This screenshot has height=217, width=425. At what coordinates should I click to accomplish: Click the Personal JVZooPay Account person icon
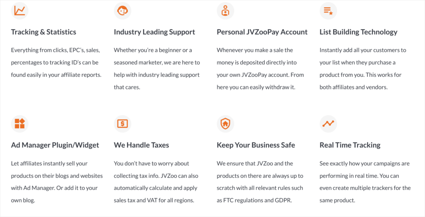pyautogui.click(x=225, y=11)
